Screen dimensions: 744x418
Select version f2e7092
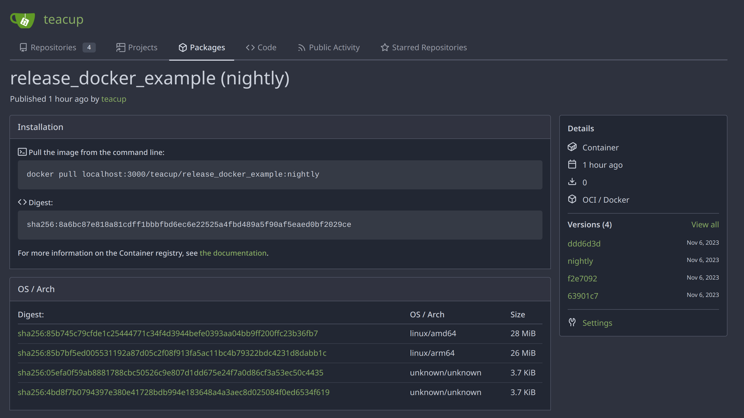[x=582, y=279]
